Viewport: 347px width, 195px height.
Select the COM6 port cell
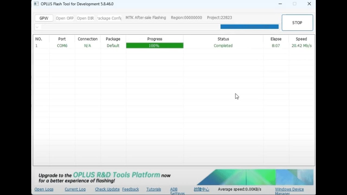pos(62,46)
